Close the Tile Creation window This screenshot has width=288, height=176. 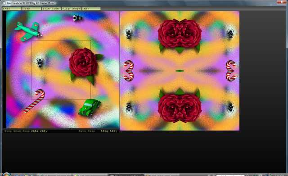[282, 2]
